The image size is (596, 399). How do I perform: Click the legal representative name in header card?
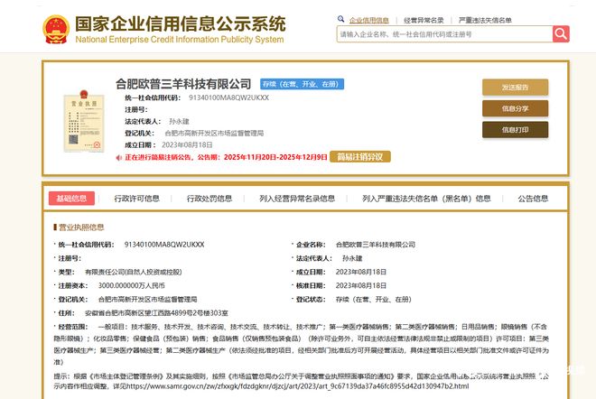click(x=179, y=121)
